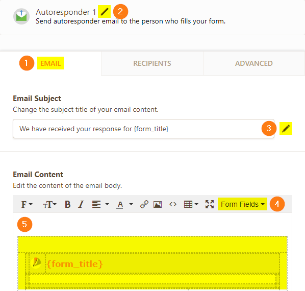Image resolution: width=305 pixels, height=291 pixels.
Task: Click the pencil icon beside Autoresponder 1
Action: click(104, 12)
